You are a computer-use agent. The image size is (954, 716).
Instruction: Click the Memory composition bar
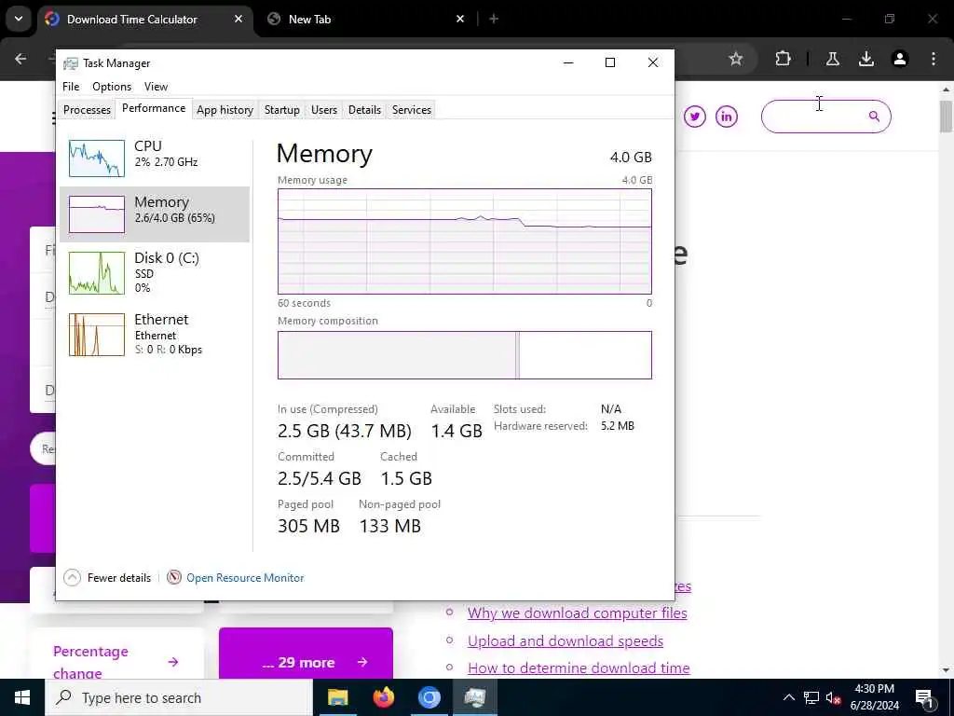(464, 355)
